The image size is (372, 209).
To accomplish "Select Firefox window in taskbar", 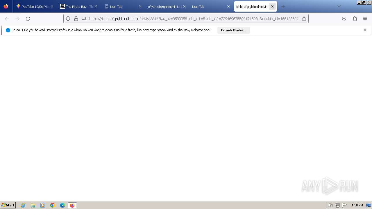I will [72, 205].
